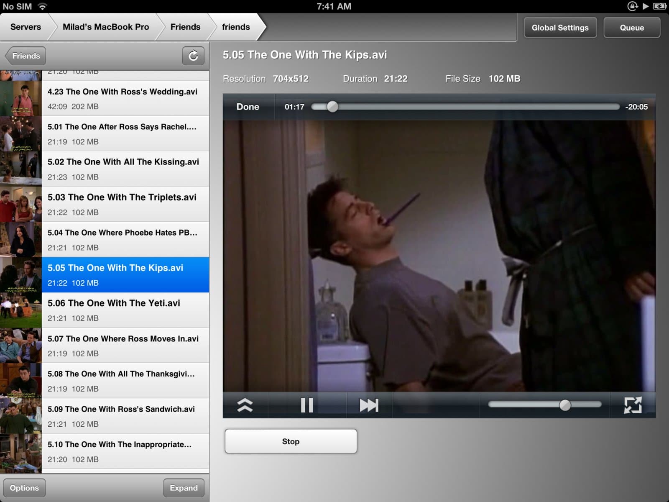
Task: Select 5.06 The One With The Yeti.avi
Action: click(x=125, y=310)
